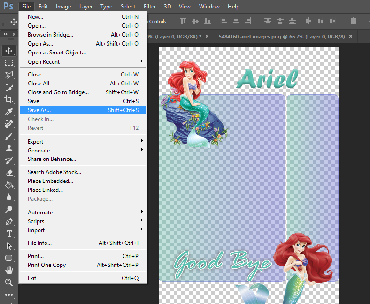Open the Edit Toolbar three-dots button
Image resolution: width=370 pixels, height=304 pixels.
[9, 295]
